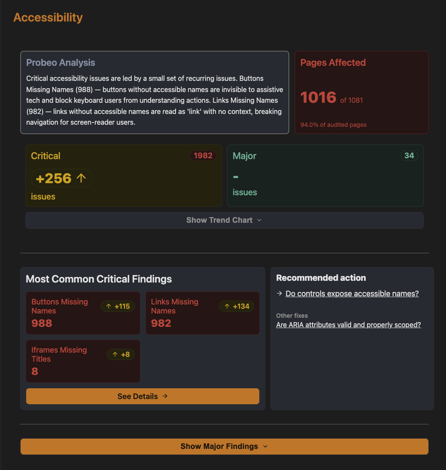This screenshot has width=446, height=470.
Task: Open the 'Are ARIA attributes valid and properly scoped?' link
Action: click(x=348, y=325)
